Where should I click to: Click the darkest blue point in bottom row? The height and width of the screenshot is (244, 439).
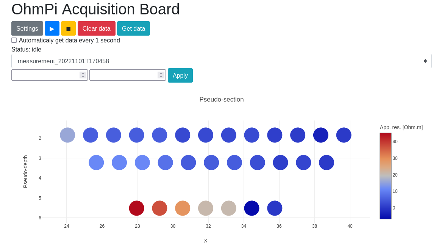pyautogui.click(x=252, y=208)
